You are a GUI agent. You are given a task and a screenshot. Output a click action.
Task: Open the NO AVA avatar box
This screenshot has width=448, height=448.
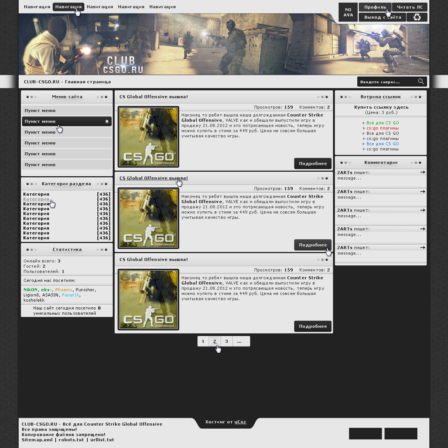[348, 12]
